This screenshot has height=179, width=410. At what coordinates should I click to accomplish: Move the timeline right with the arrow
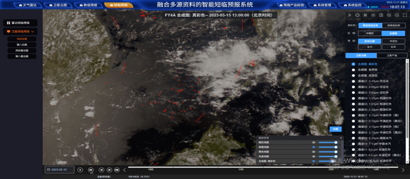[403, 170]
